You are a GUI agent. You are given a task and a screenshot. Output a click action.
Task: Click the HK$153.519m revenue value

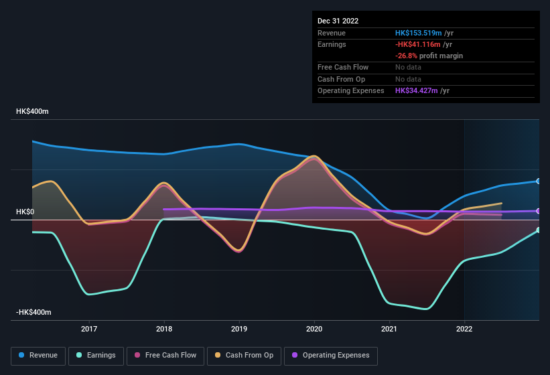(419, 33)
